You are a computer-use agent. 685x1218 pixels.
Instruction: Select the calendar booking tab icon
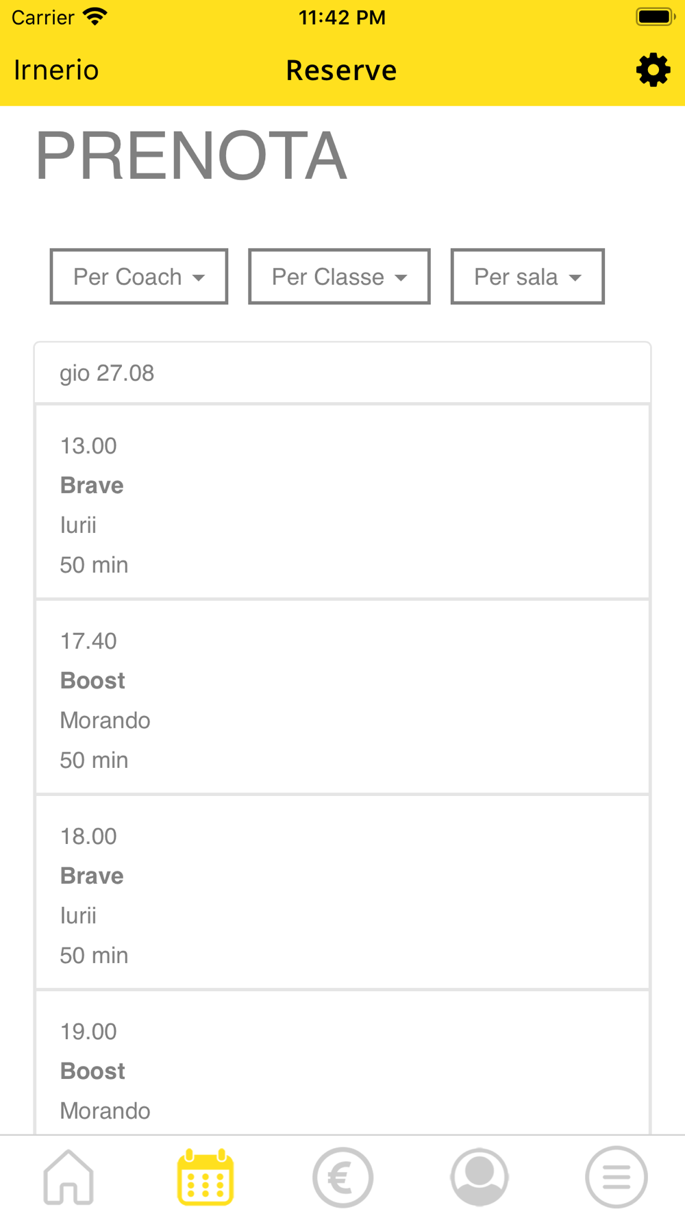coord(206,1177)
